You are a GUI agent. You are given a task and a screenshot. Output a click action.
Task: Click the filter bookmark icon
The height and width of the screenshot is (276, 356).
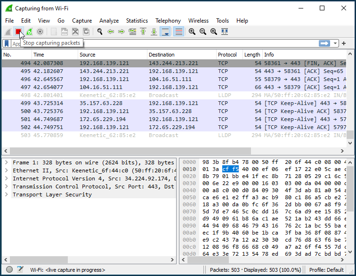[x=7, y=43]
